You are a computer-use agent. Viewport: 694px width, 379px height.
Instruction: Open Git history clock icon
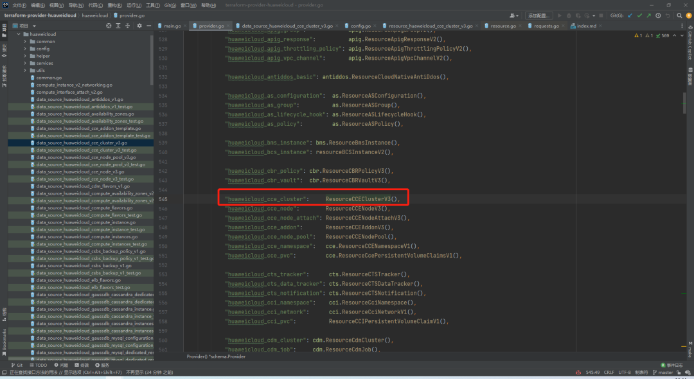pyautogui.click(x=658, y=15)
